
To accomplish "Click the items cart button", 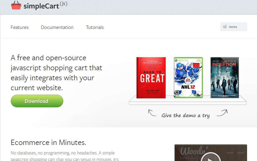I will 233,26.
